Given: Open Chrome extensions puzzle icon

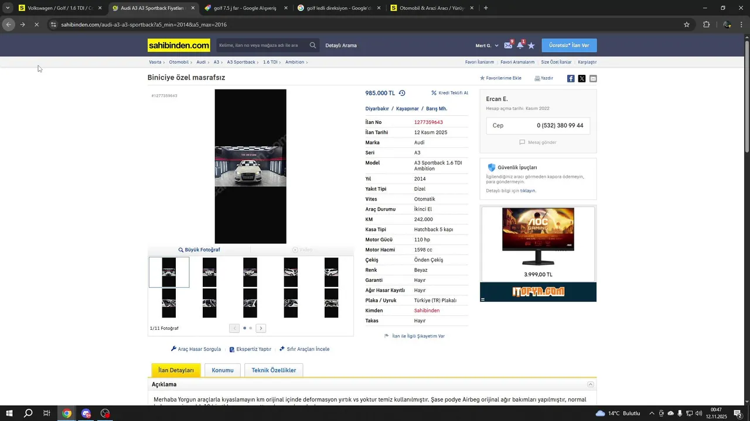Looking at the screenshot, I should tap(706, 25).
